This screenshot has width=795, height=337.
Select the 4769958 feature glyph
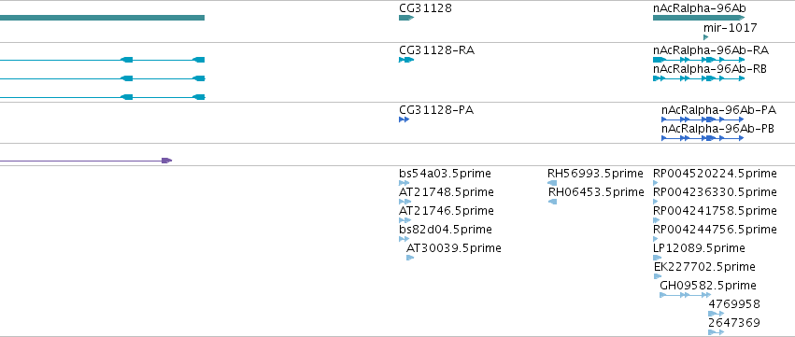coord(717,314)
